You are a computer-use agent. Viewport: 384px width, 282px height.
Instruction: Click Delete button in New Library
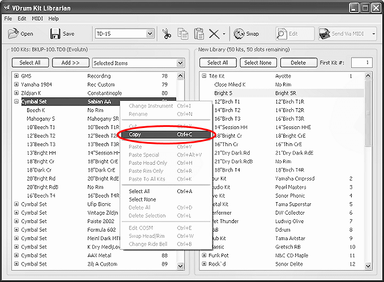[298, 63]
